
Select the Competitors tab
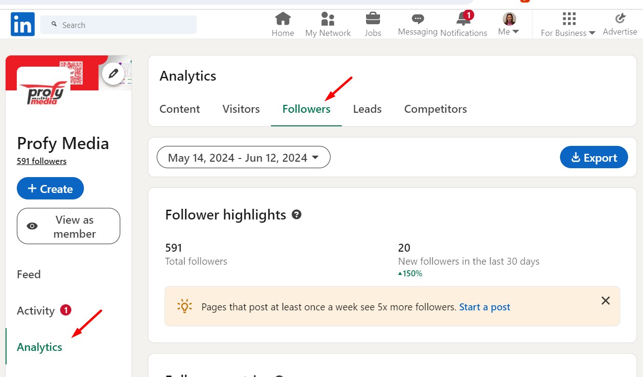(x=435, y=109)
